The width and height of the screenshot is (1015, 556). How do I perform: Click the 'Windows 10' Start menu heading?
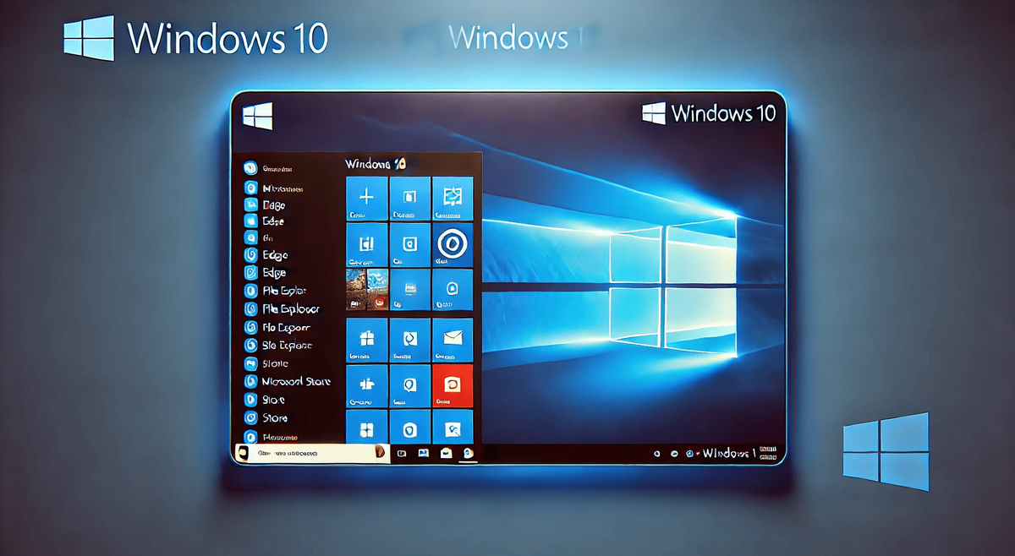pyautogui.click(x=377, y=163)
